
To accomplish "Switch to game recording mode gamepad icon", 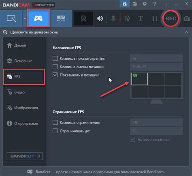I will (x=38, y=18).
